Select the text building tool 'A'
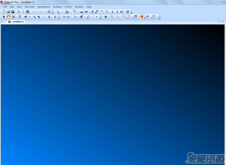 pyautogui.click(x=49, y=17)
